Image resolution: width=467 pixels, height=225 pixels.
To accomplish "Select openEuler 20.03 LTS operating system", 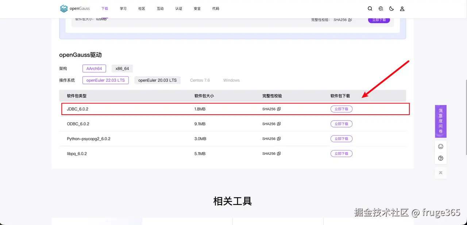I will tap(157, 80).
